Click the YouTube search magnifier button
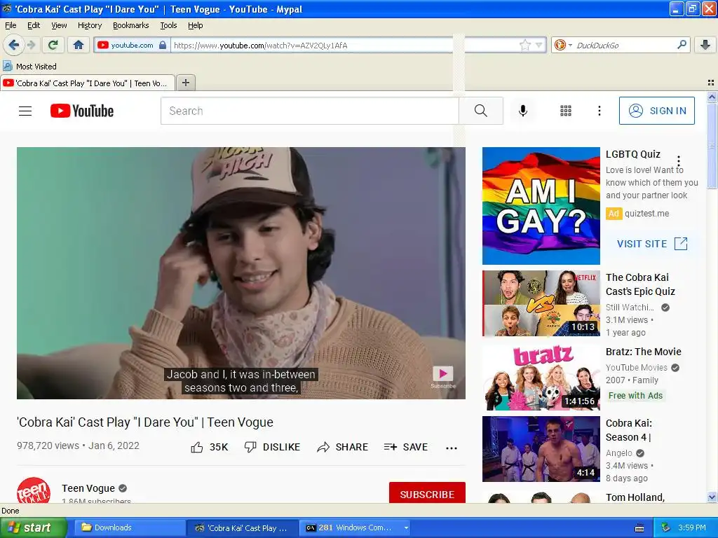The image size is (718, 538). point(481,111)
